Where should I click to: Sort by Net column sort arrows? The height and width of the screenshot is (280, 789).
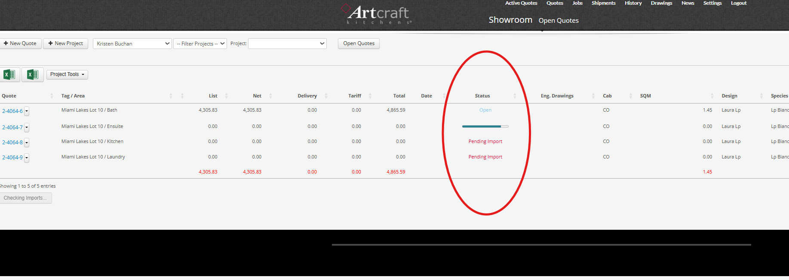pos(270,96)
